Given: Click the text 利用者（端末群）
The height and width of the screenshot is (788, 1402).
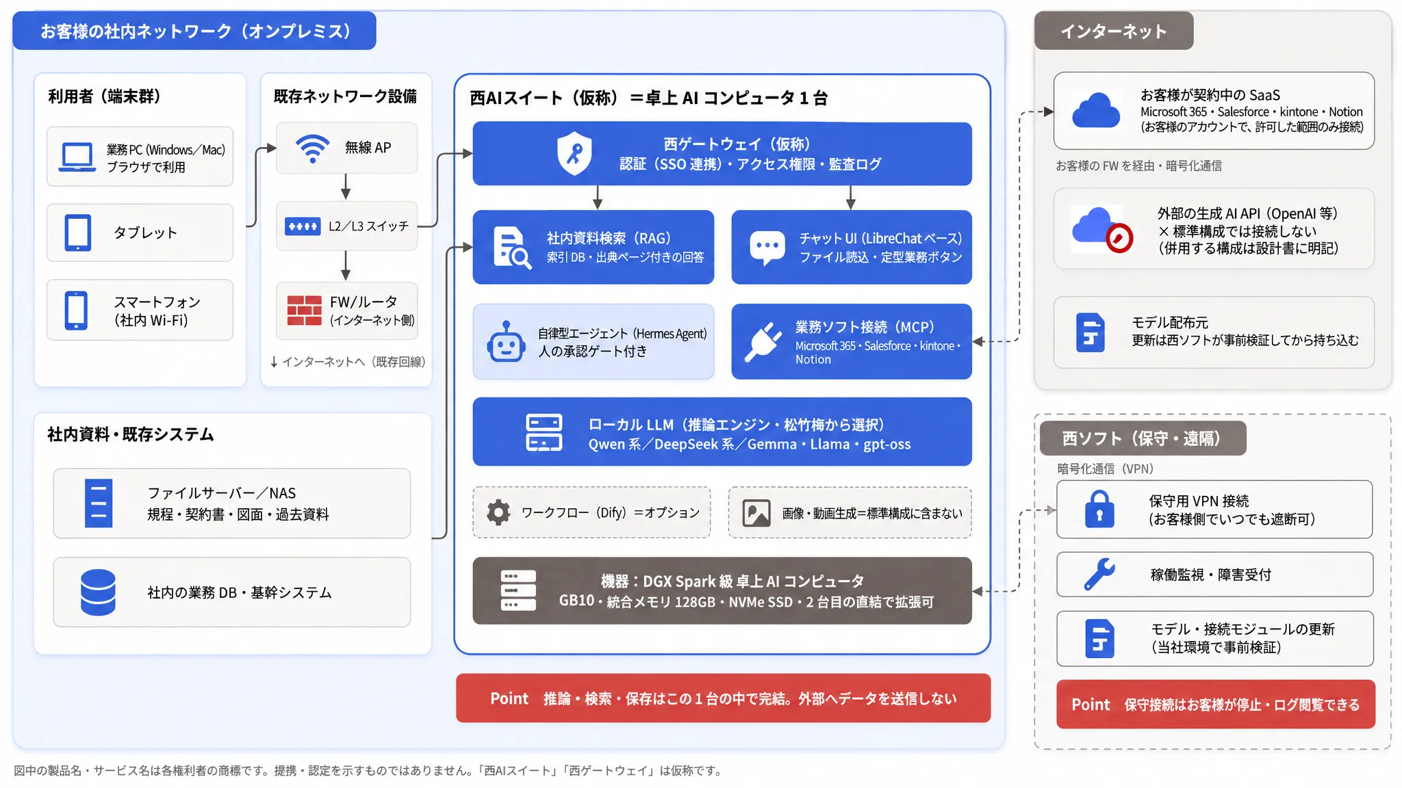Looking at the screenshot, I should click(105, 96).
